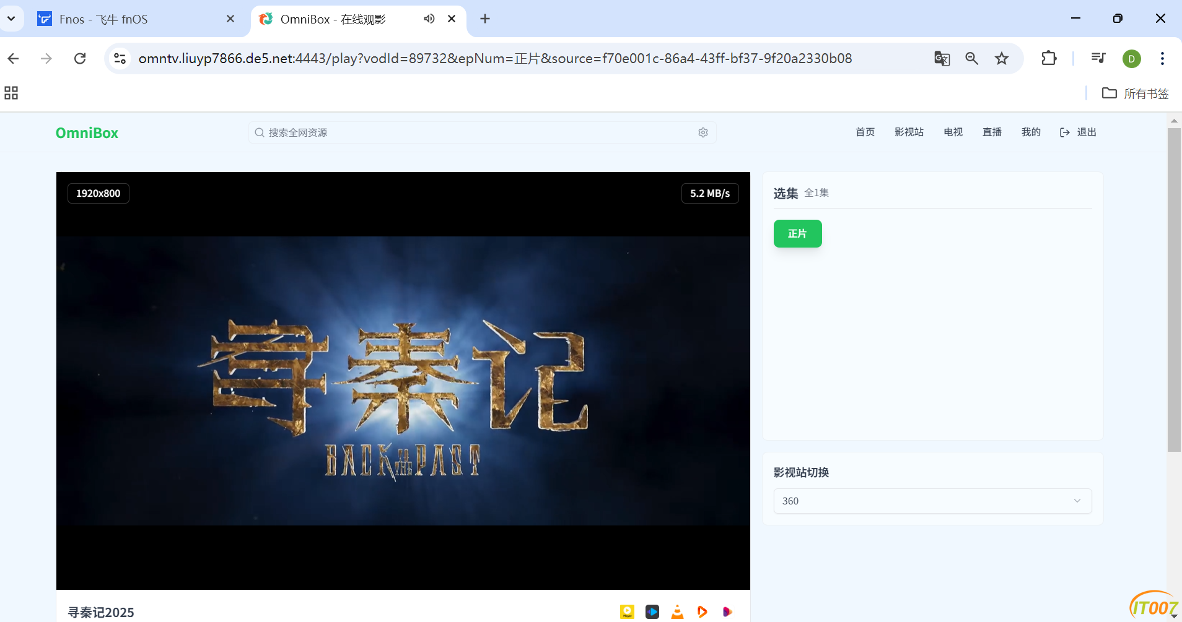This screenshot has width=1182, height=622.
Task: Open Google Translate icon in address bar
Action: (x=941, y=58)
